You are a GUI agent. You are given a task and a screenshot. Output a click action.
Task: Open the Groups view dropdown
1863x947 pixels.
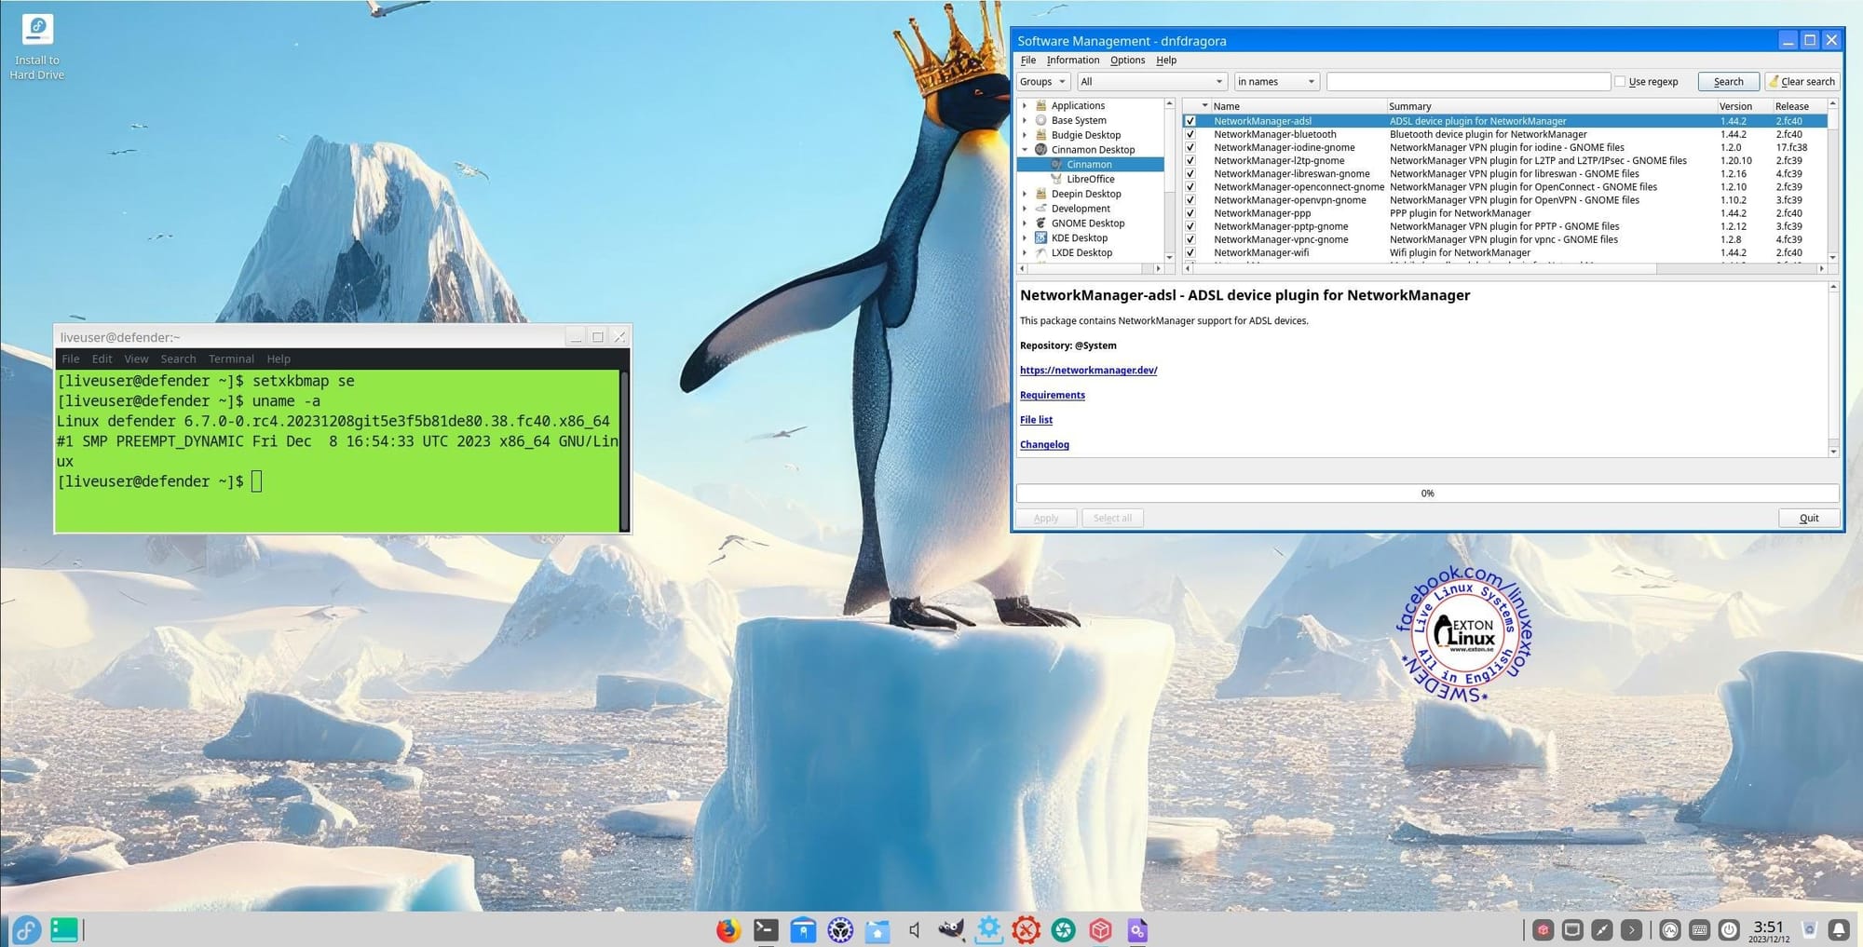click(x=1042, y=82)
